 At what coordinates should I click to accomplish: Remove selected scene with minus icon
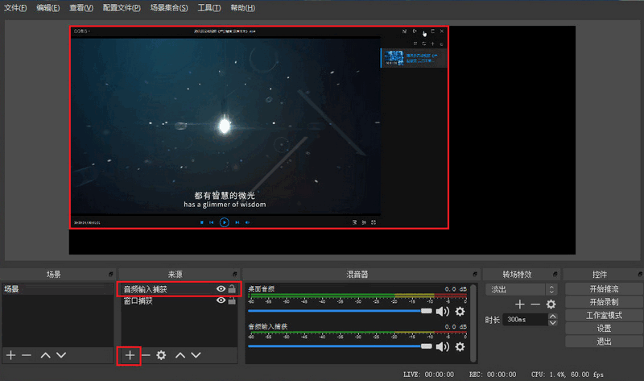click(x=26, y=354)
